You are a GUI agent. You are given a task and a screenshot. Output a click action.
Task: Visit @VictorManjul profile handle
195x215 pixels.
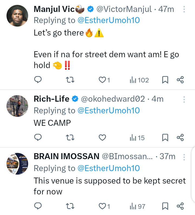(124, 9)
